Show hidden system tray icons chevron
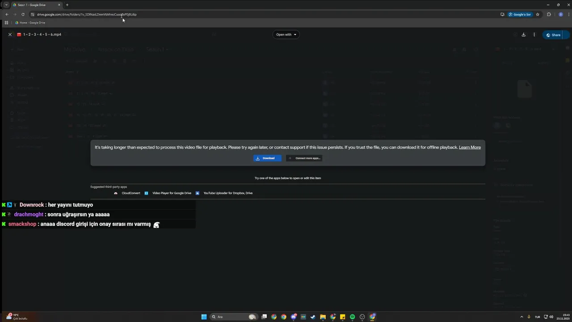Image resolution: width=572 pixels, height=322 pixels. 522,317
